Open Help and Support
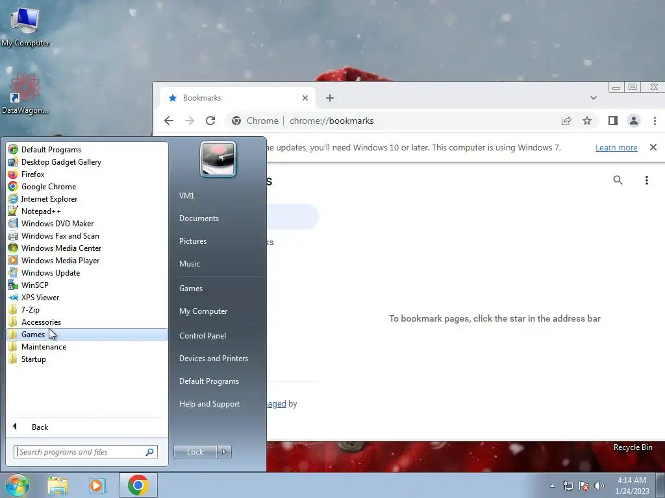Viewport: 665px width, 498px height. [x=209, y=404]
